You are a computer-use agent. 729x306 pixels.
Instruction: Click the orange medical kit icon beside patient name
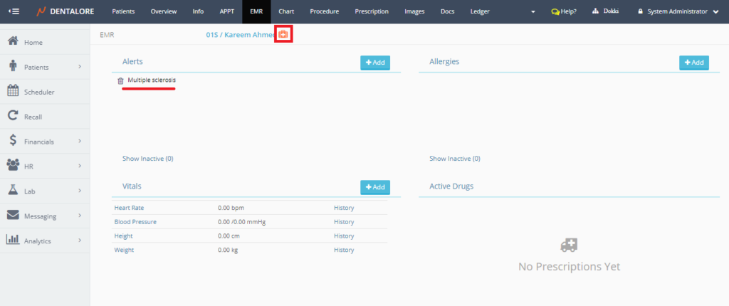point(284,34)
